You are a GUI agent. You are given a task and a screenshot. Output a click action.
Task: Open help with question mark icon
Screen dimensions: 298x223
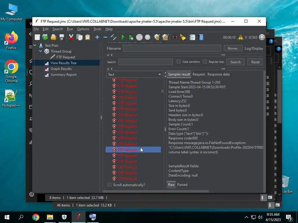(201, 37)
